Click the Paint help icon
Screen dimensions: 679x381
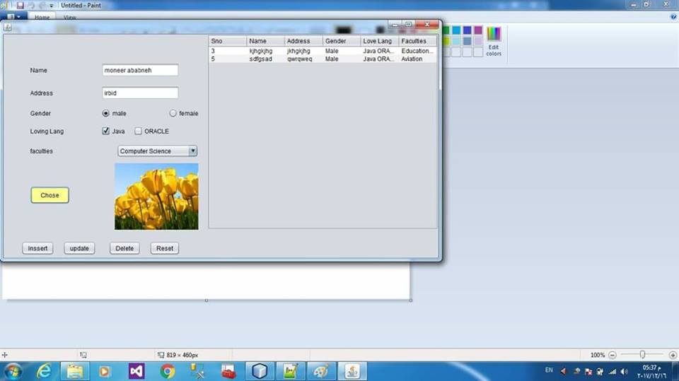click(x=673, y=16)
